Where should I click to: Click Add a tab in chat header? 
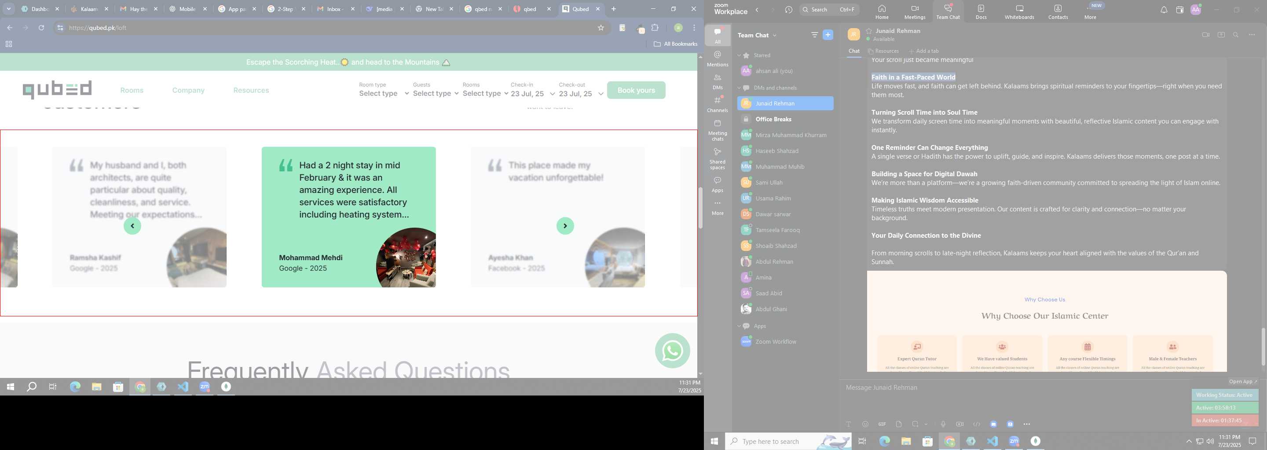tap(924, 51)
